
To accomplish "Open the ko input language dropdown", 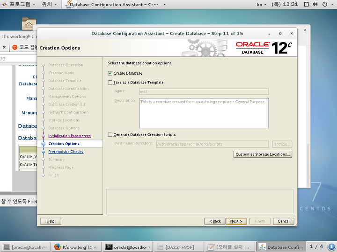I will (x=262, y=4).
